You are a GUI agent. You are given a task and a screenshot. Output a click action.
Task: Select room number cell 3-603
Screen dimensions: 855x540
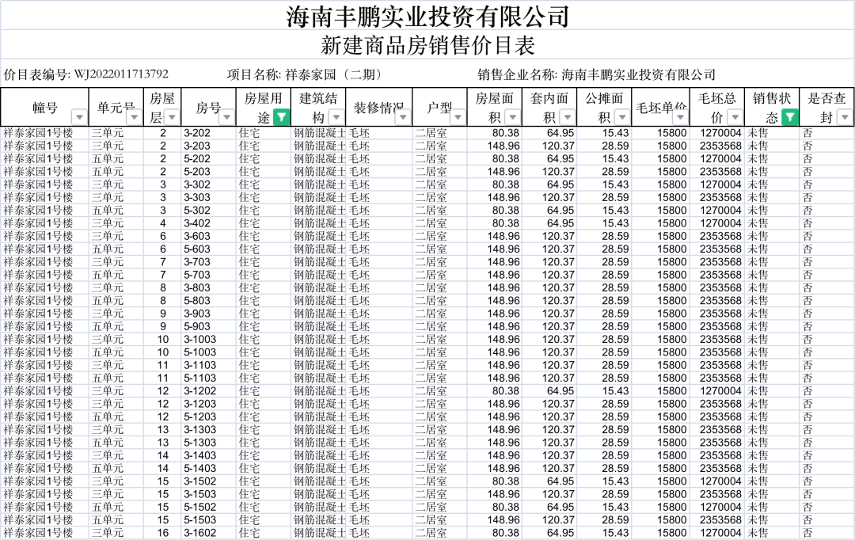208,236
